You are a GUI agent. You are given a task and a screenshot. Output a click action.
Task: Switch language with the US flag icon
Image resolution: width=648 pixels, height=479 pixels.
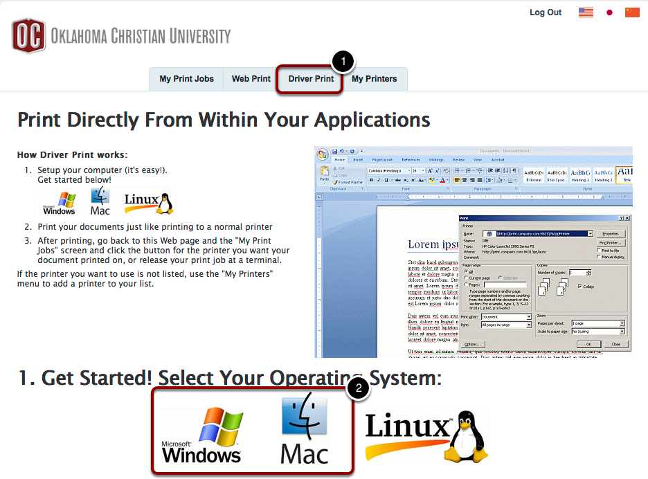[586, 12]
